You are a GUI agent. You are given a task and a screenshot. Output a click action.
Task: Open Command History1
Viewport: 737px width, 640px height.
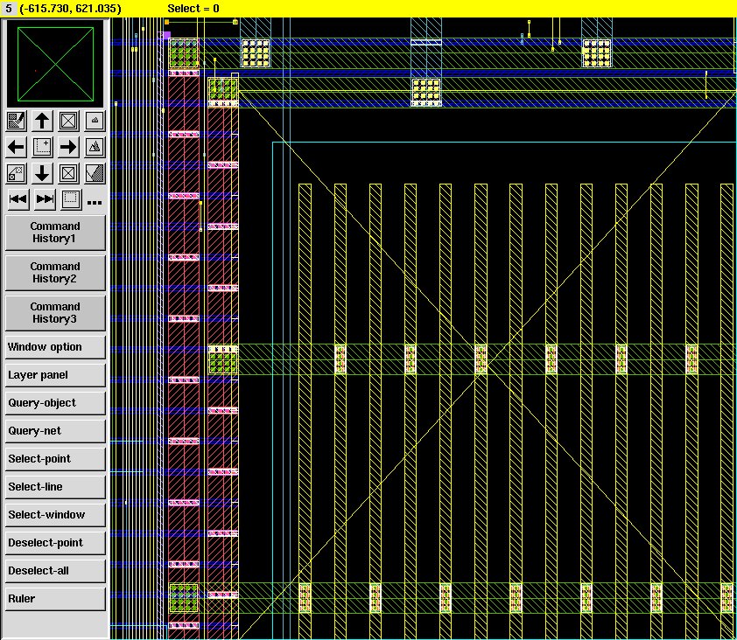(55, 233)
